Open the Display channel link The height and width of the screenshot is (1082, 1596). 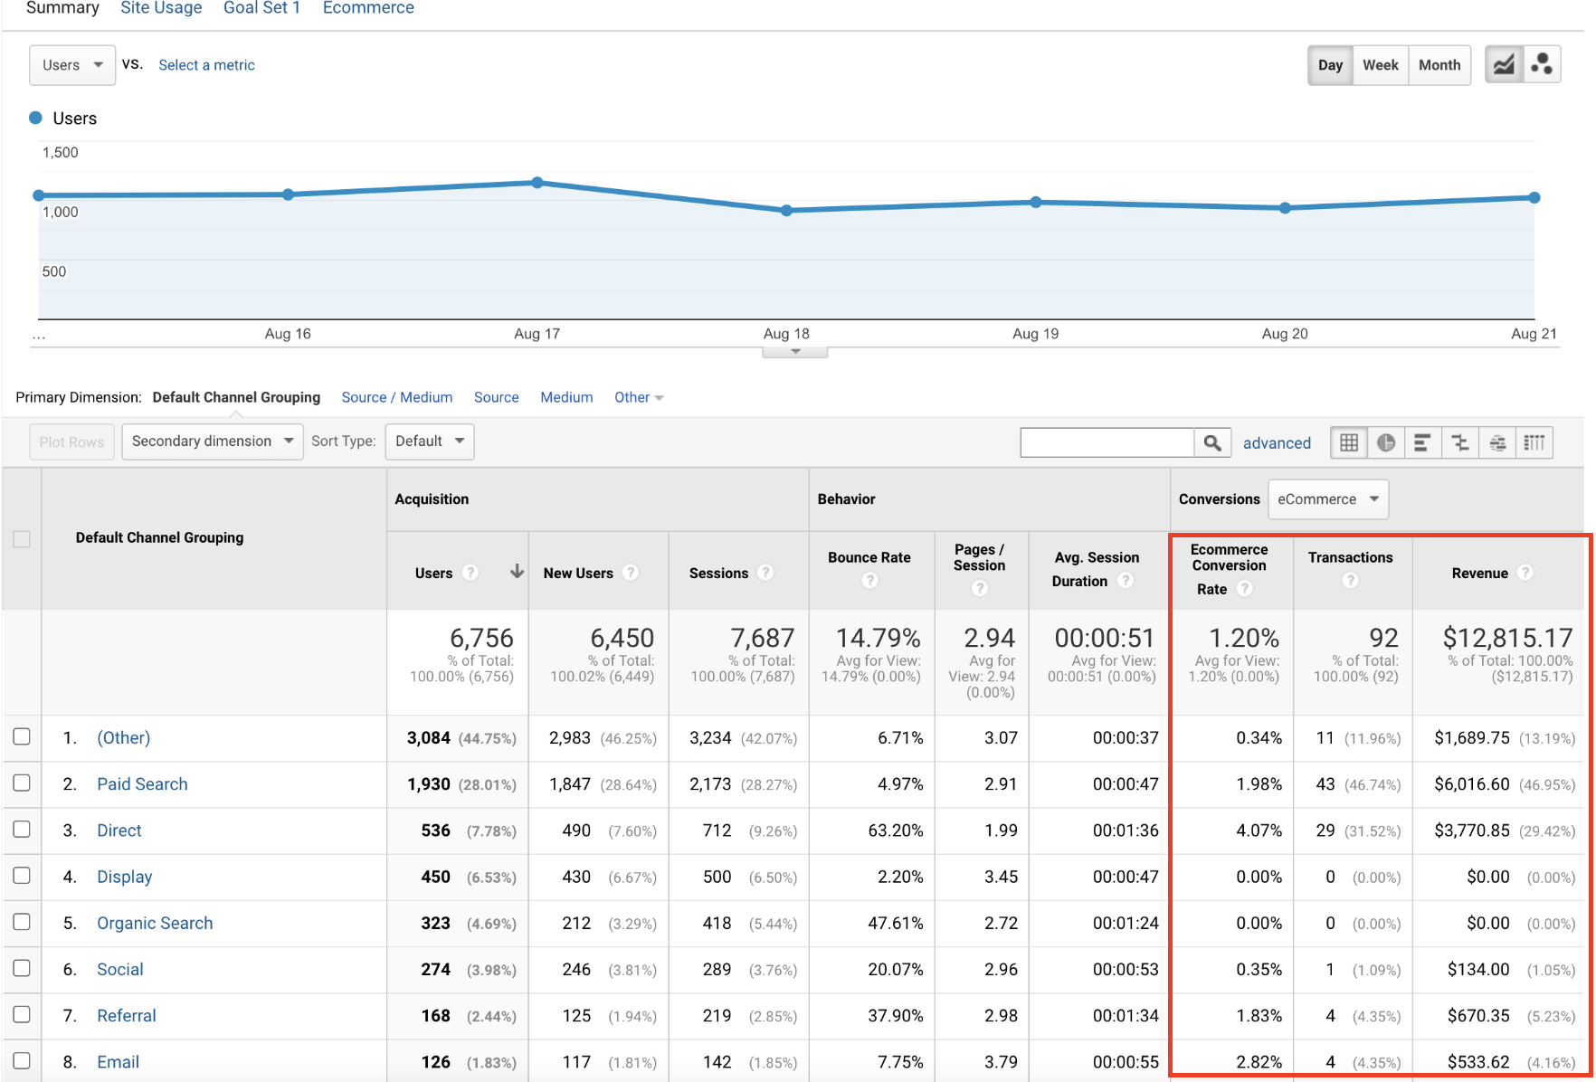point(125,877)
